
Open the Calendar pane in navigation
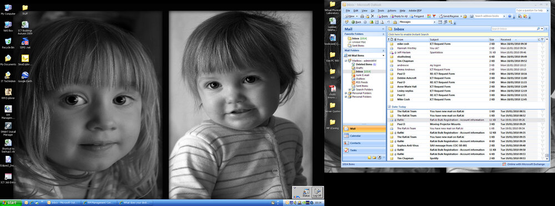(364, 136)
